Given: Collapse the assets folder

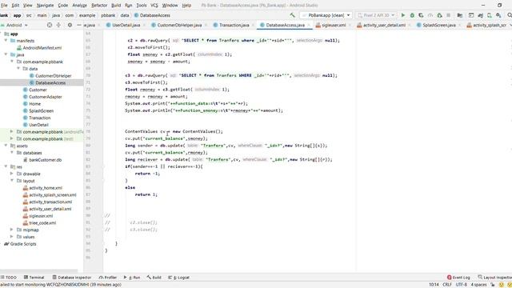Looking at the screenshot, I should (6, 146).
